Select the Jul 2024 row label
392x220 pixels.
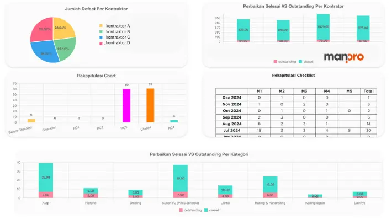[x=232, y=130]
